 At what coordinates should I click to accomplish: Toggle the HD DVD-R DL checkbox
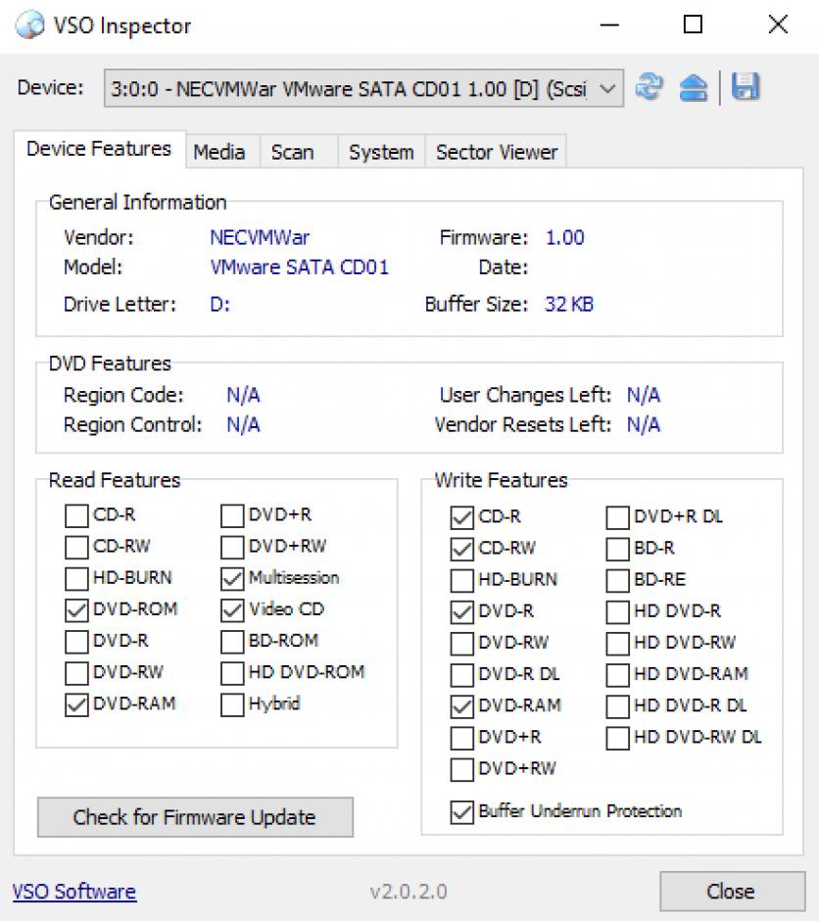point(617,706)
